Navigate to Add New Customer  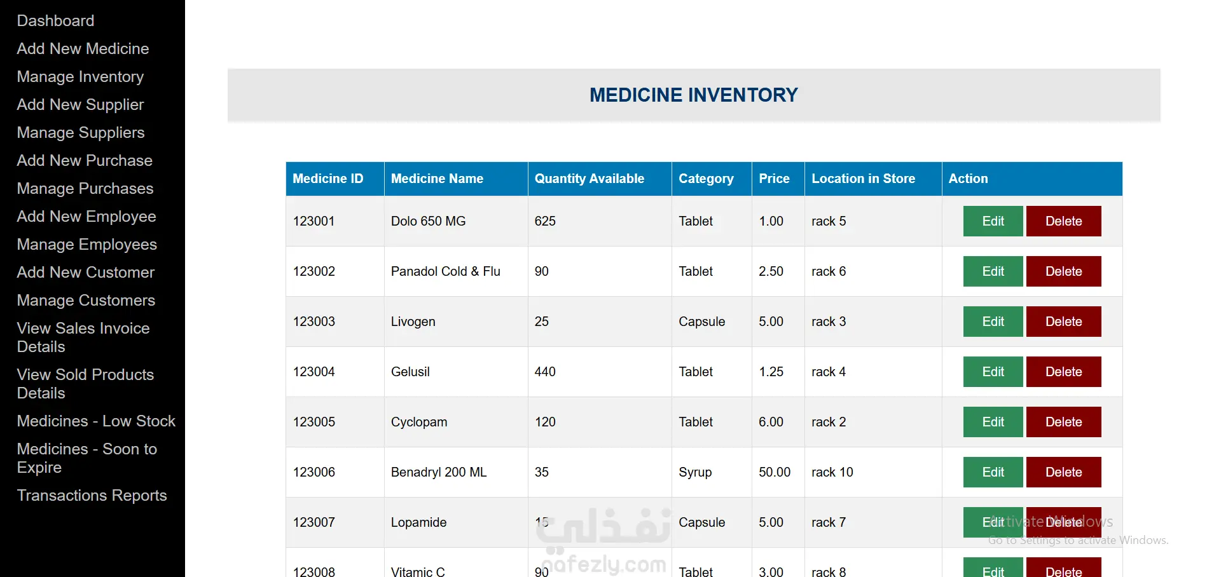pos(86,273)
